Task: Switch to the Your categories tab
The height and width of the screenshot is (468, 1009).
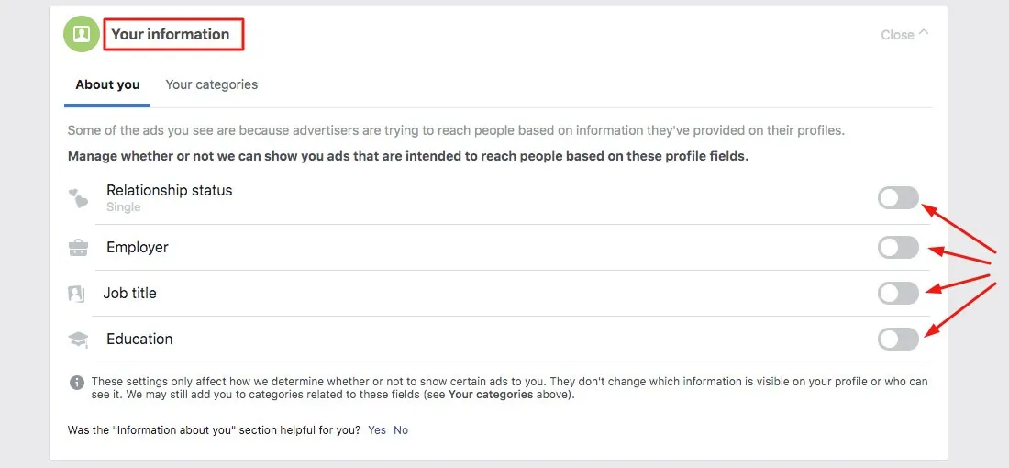Action: pos(211,84)
